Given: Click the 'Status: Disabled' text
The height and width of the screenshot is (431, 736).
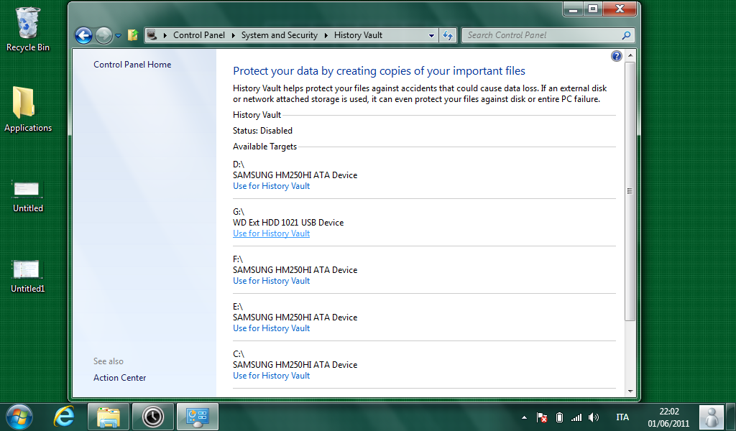Looking at the screenshot, I should [262, 131].
